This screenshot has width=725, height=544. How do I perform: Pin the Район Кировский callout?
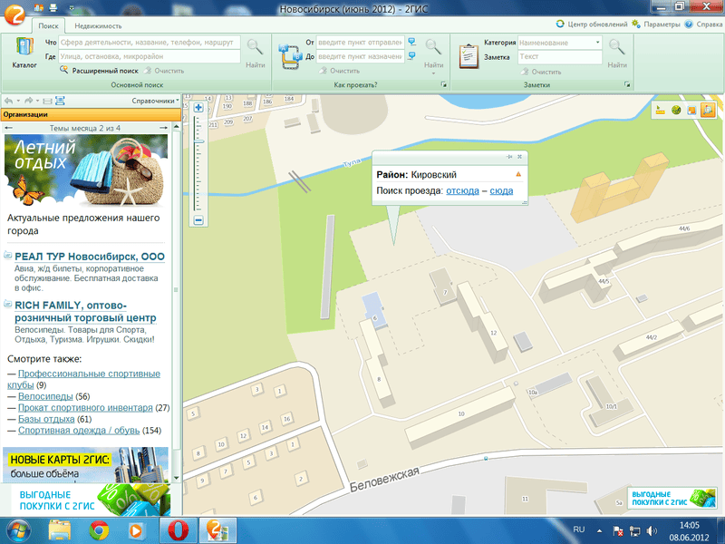(509, 157)
